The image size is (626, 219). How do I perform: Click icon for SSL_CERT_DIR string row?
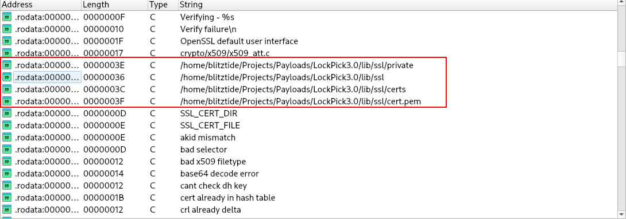7,114
